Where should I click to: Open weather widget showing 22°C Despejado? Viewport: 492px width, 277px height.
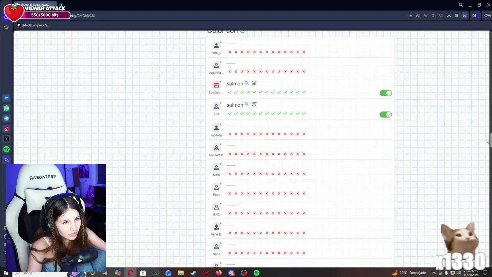pyautogui.click(x=409, y=273)
